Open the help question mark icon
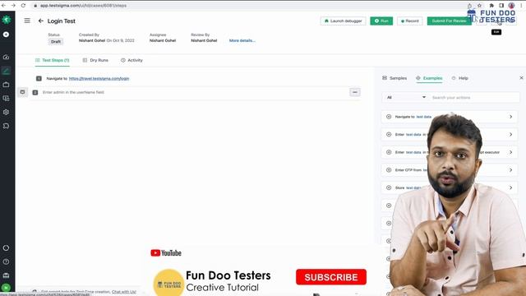 pos(6,261)
